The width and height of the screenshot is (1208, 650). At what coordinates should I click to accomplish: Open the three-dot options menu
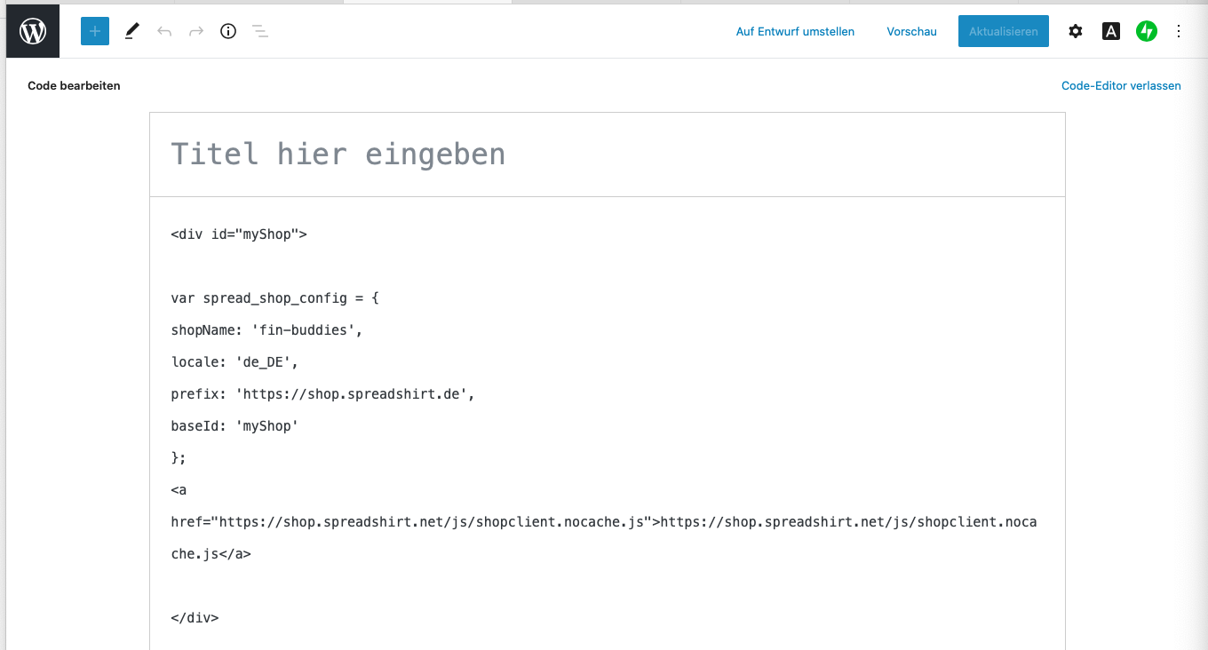(x=1179, y=32)
